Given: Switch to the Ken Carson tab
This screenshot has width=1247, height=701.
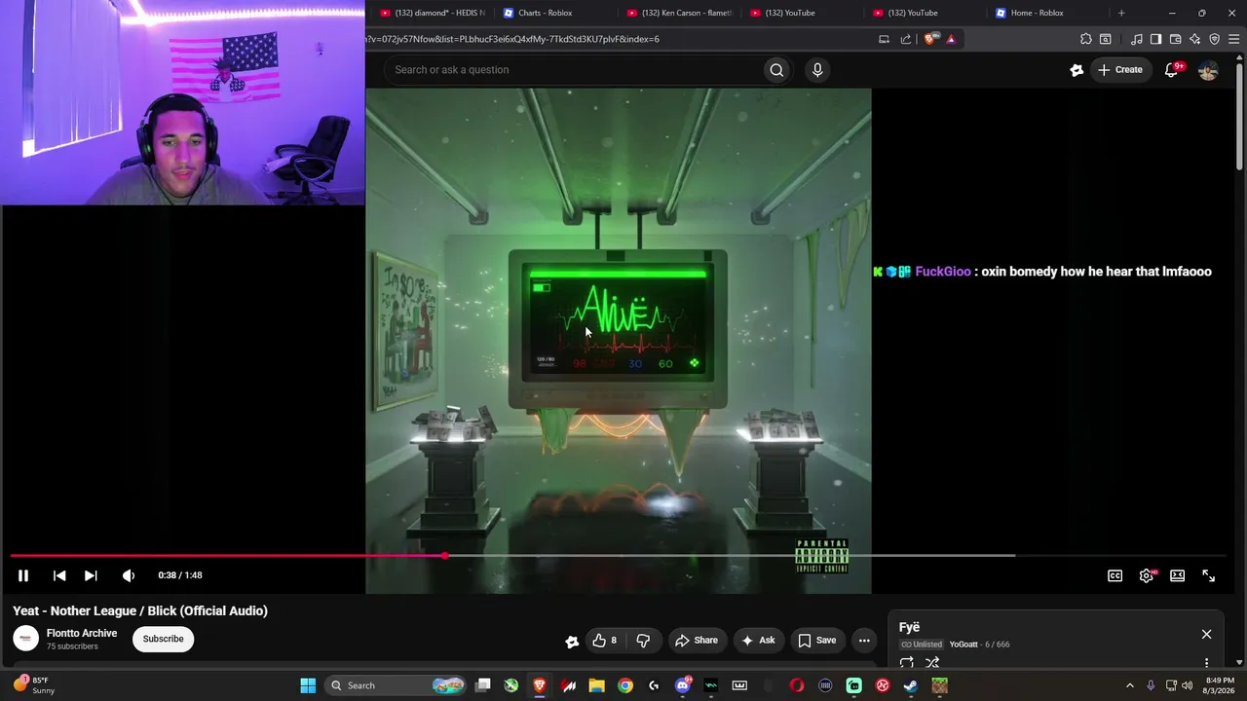Looking at the screenshot, I should click(x=678, y=13).
